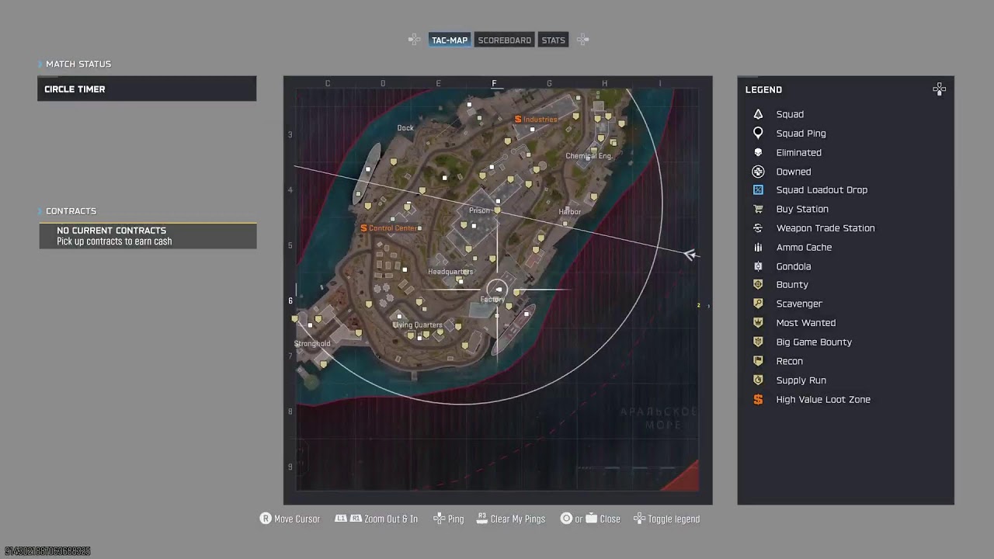Screen dimensions: 994x559
Task: Collapse the MATCH STATUS section arrow
Action: click(x=40, y=64)
